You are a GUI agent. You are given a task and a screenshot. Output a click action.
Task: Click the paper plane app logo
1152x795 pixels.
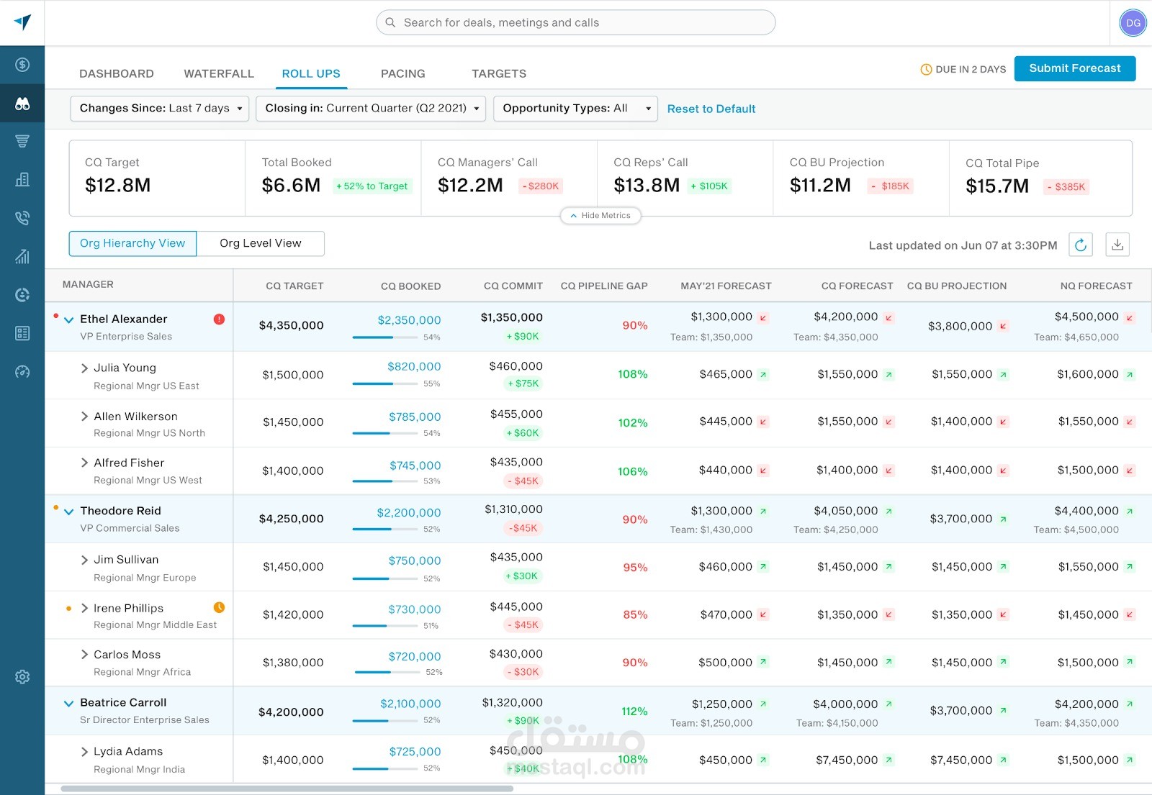[x=22, y=22]
